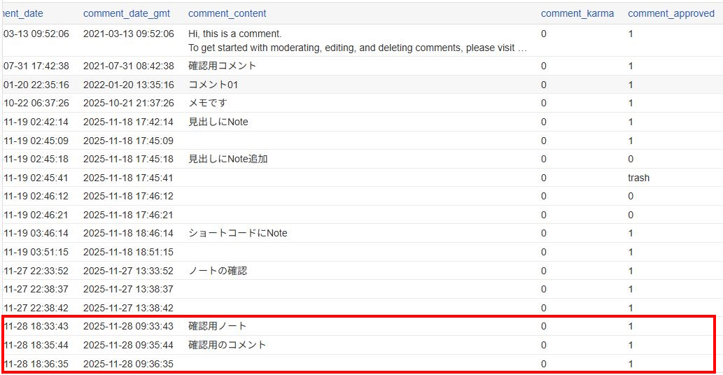Image resolution: width=723 pixels, height=375 pixels.
Task: Click the 確認用ノート comment cell
Action: pyautogui.click(x=218, y=326)
